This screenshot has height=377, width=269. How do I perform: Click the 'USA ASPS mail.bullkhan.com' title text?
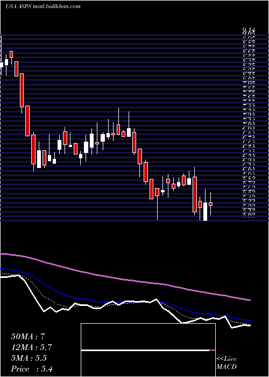tap(43, 6)
